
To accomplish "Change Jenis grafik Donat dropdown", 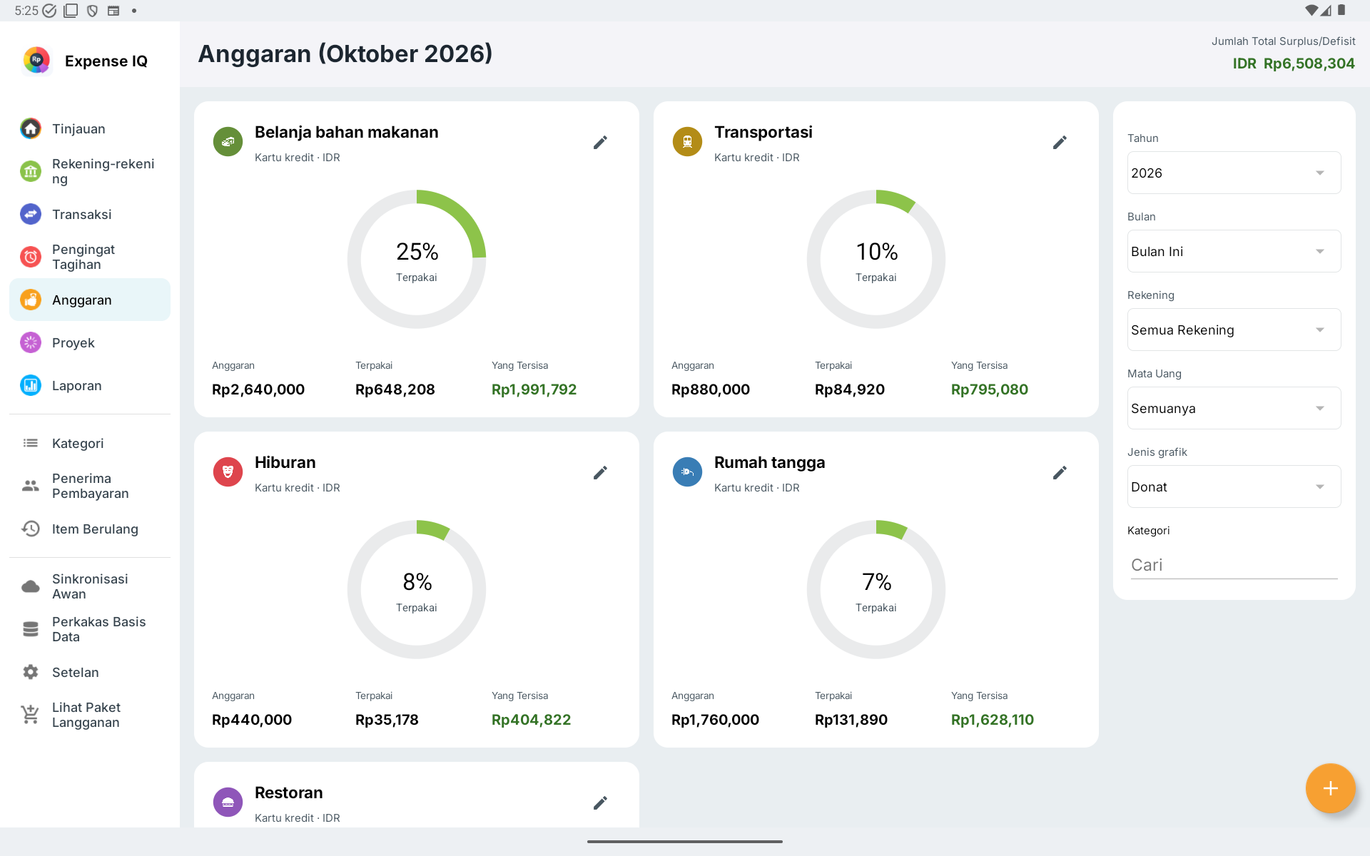I will [1234, 486].
